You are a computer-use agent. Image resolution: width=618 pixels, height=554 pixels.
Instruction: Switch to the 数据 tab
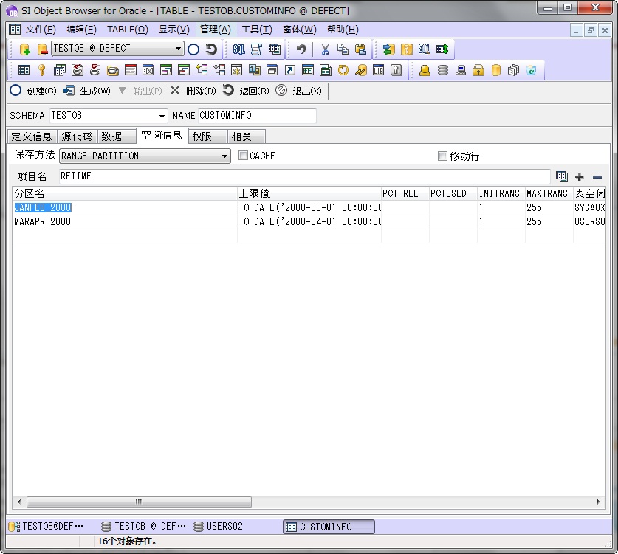[x=117, y=136]
